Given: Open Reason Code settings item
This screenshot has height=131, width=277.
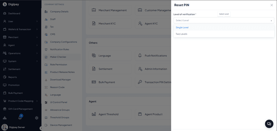Looking at the screenshot, I should (62, 87).
